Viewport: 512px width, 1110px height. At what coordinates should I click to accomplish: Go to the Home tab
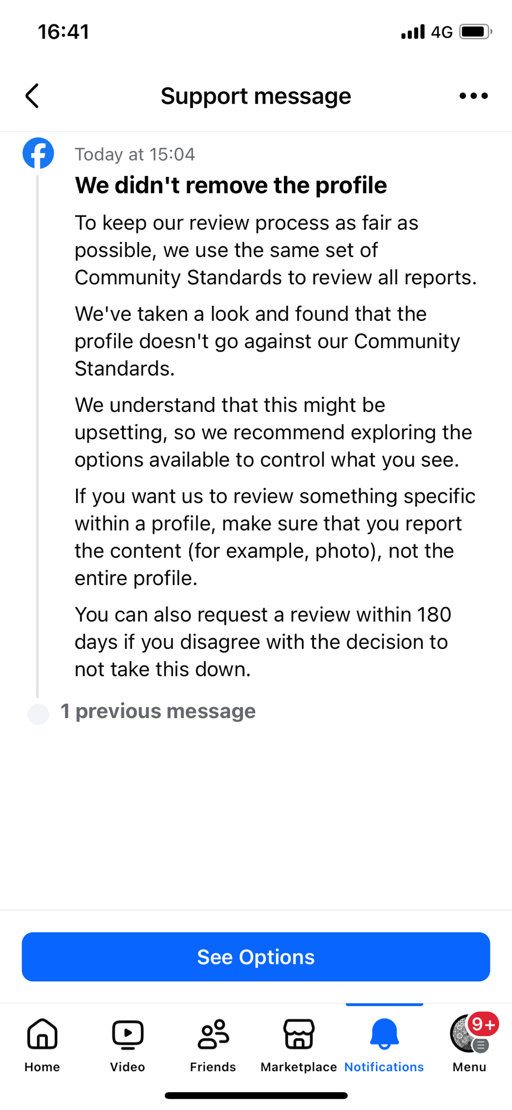pyautogui.click(x=42, y=1044)
